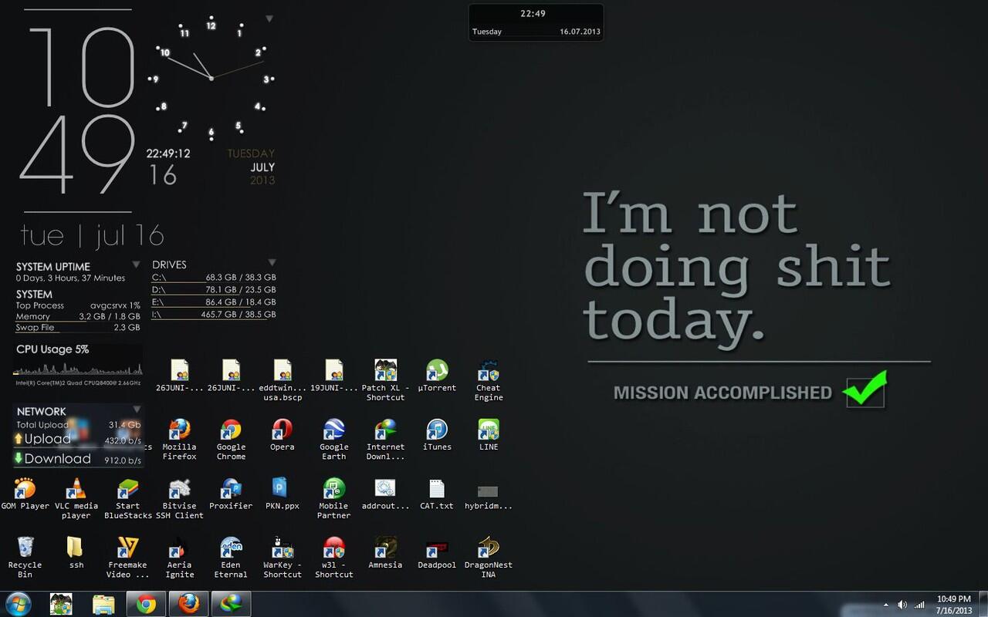The width and height of the screenshot is (988, 617).
Task: Open Windows Explorer from the taskbar
Action: (103, 604)
